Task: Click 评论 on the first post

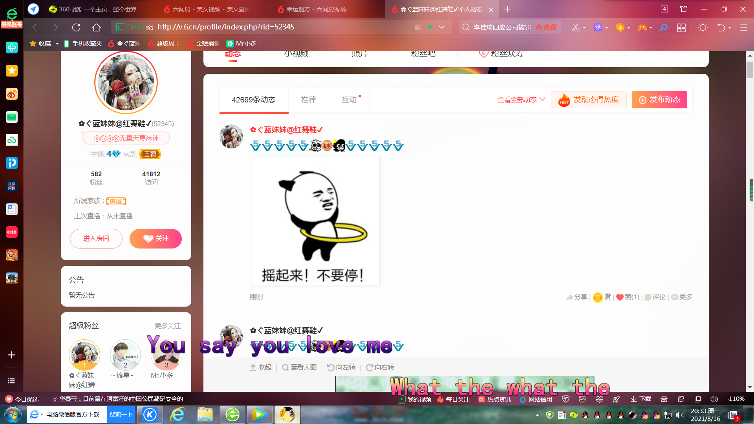Action: tap(655, 297)
